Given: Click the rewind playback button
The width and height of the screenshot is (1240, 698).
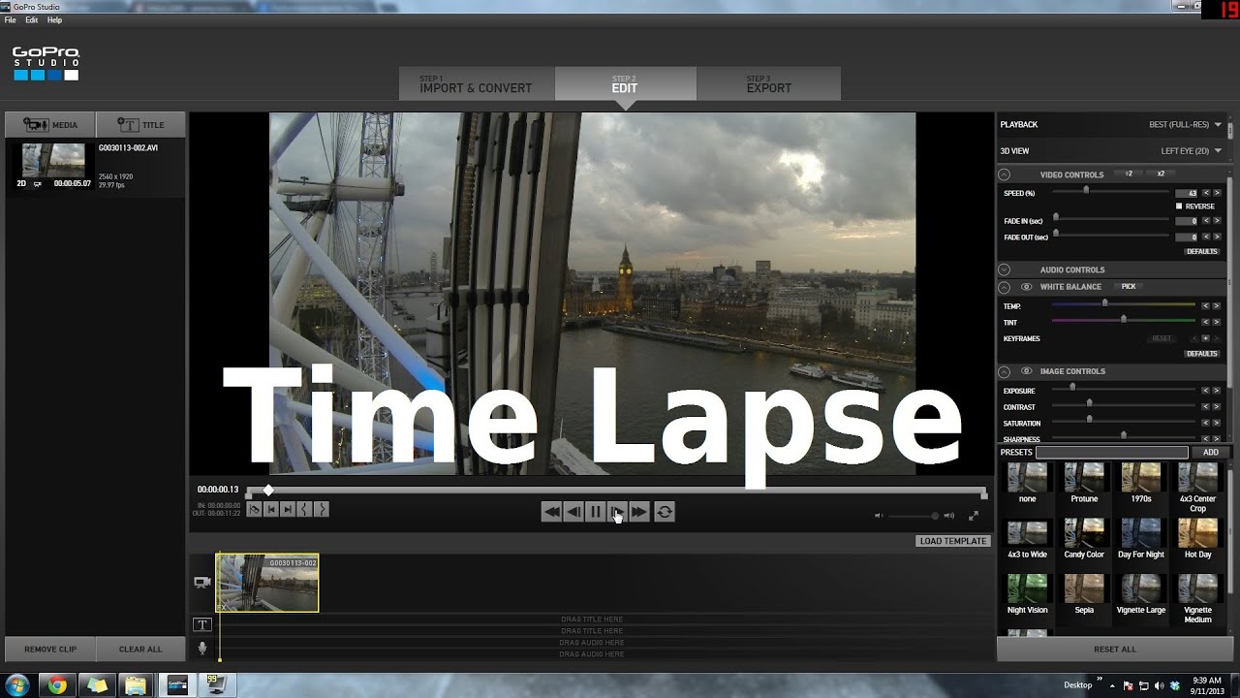Looking at the screenshot, I should pyautogui.click(x=551, y=512).
